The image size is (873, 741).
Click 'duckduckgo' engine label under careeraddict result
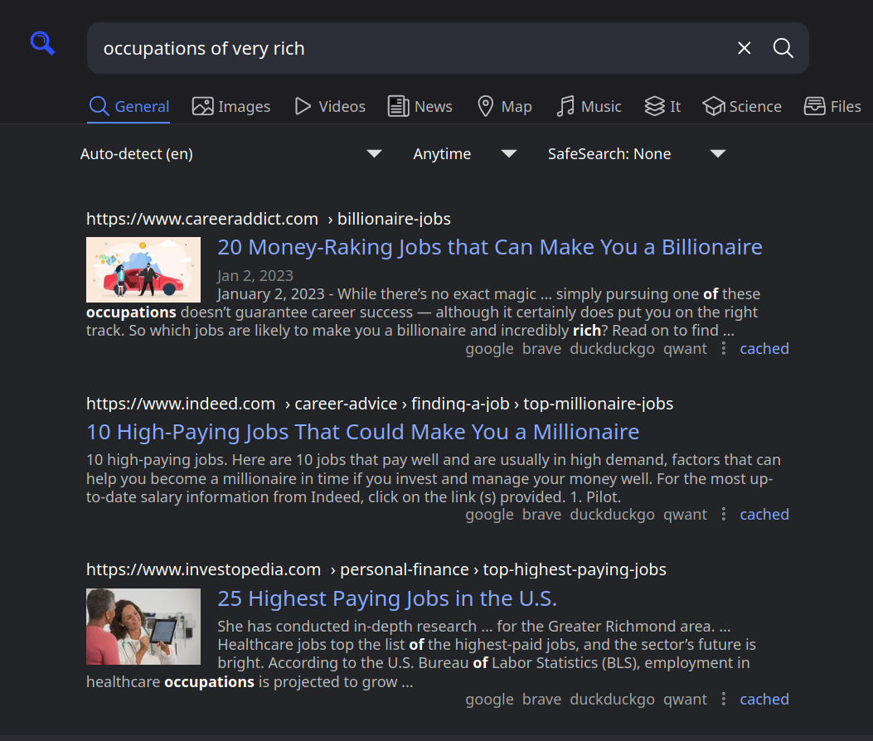(x=613, y=349)
